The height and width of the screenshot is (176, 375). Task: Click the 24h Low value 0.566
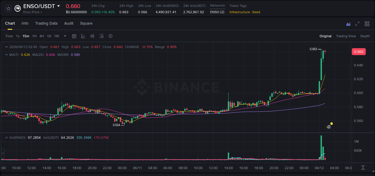click(x=142, y=12)
